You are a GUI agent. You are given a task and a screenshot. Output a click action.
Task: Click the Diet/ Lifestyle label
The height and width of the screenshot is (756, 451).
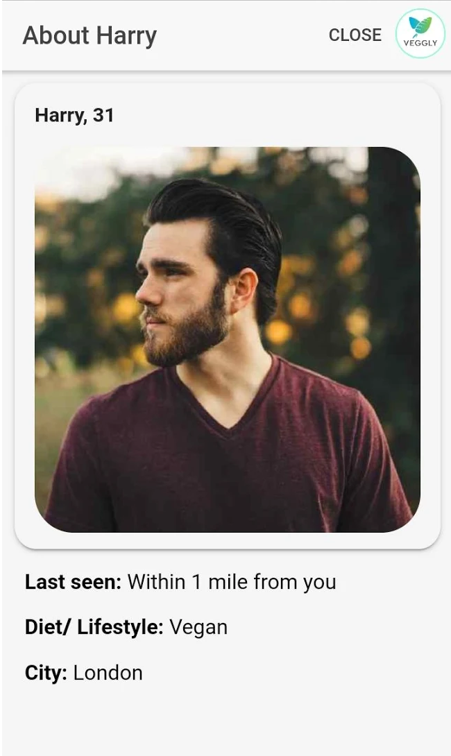tap(94, 627)
